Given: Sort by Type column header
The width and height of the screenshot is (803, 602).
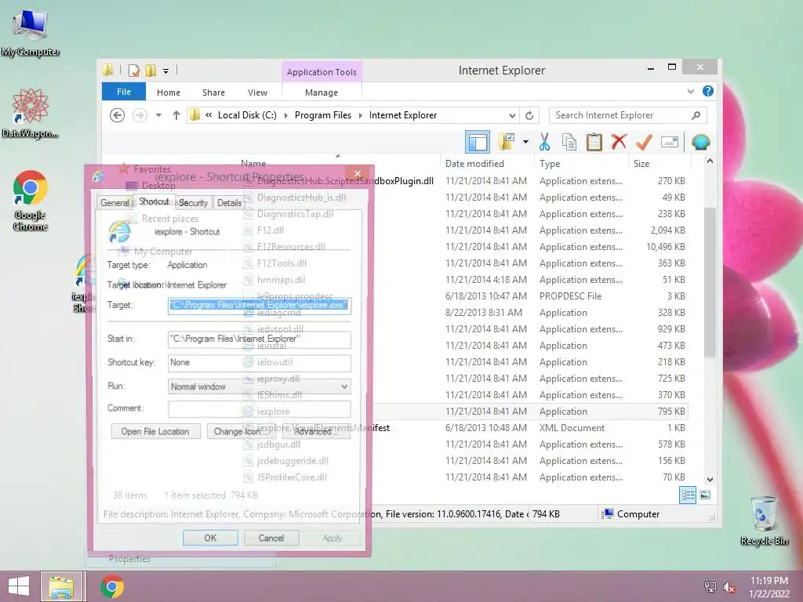Looking at the screenshot, I should 550,163.
